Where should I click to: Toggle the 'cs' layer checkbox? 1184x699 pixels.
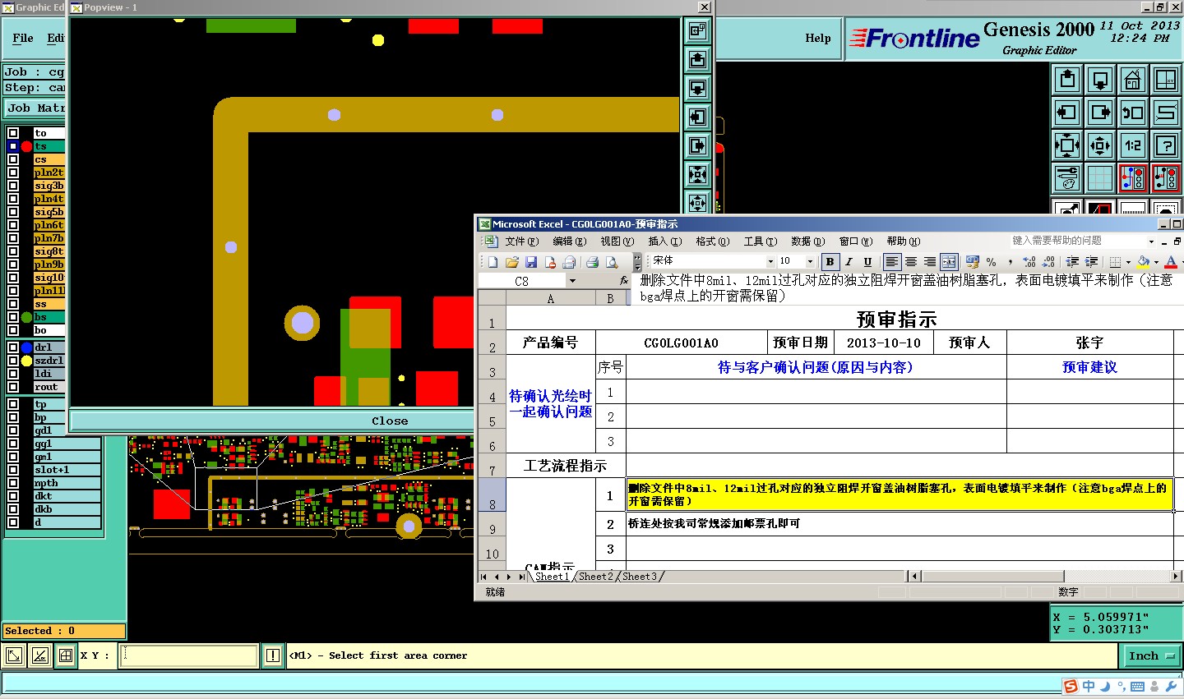[13, 159]
